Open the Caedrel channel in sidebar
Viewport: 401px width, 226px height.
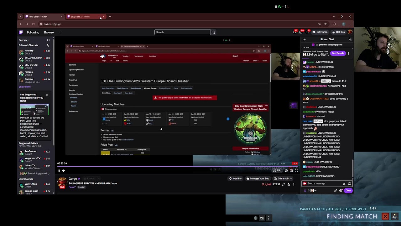(34, 80)
